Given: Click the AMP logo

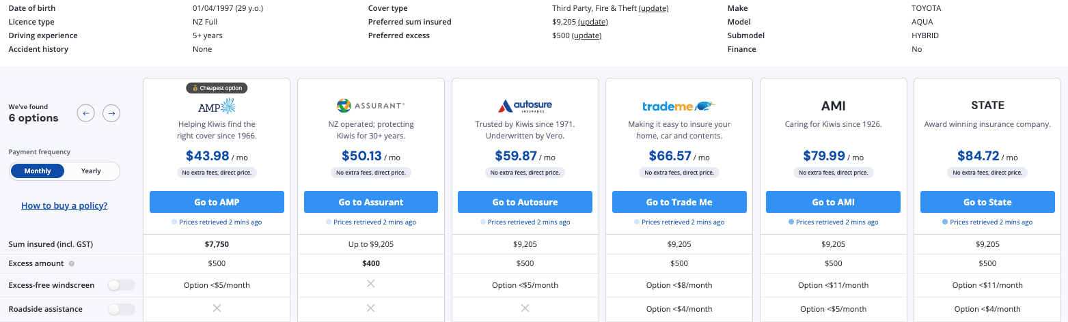Looking at the screenshot, I should pyautogui.click(x=217, y=106).
